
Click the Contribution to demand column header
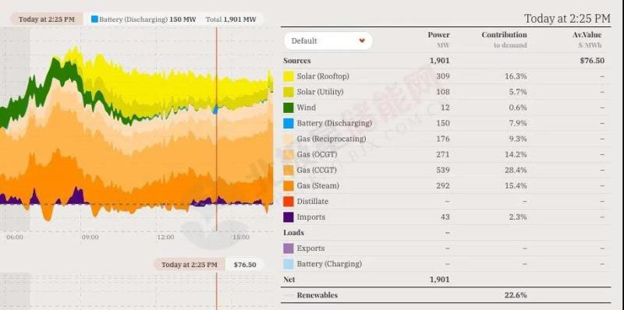pyautogui.click(x=504, y=40)
